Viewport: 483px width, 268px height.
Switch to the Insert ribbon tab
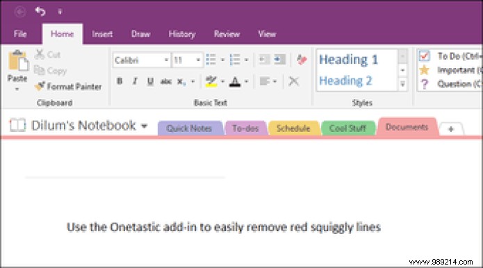click(102, 34)
